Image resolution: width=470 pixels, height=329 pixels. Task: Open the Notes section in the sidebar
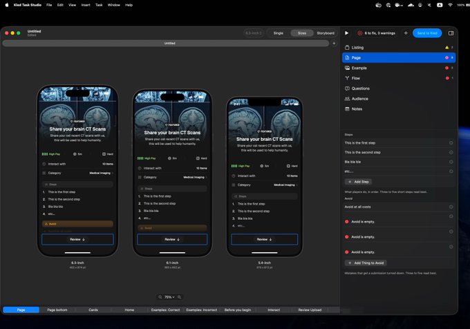point(399,109)
